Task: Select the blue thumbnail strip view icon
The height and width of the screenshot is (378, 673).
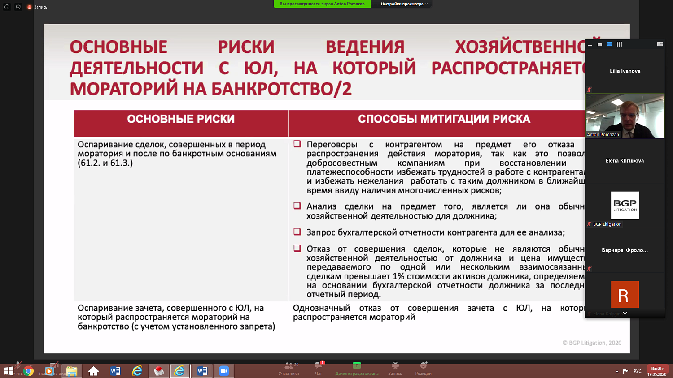Action: pos(610,44)
